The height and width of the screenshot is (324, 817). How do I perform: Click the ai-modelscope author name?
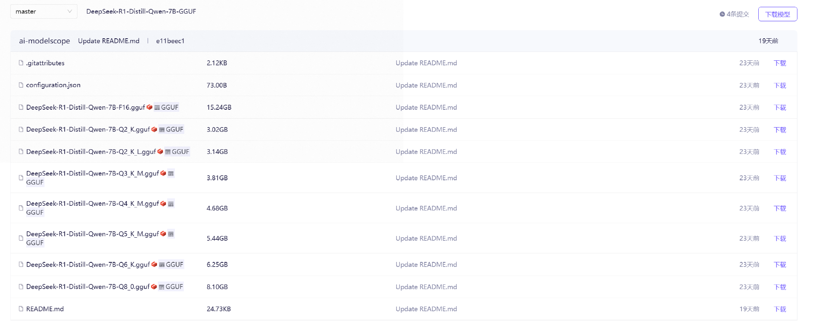(x=44, y=41)
